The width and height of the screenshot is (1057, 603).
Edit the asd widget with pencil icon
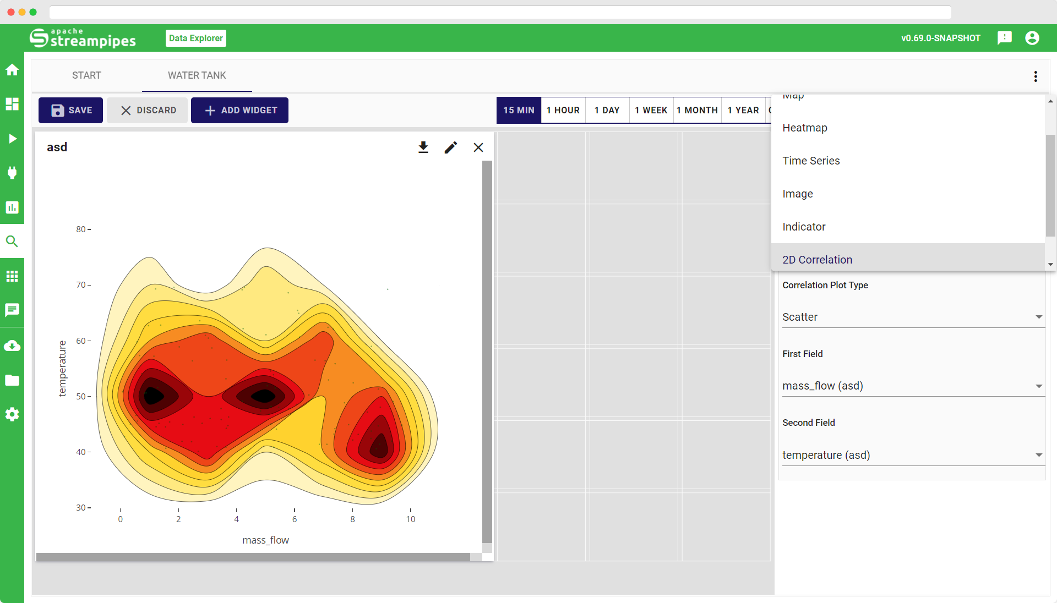pos(451,147)
